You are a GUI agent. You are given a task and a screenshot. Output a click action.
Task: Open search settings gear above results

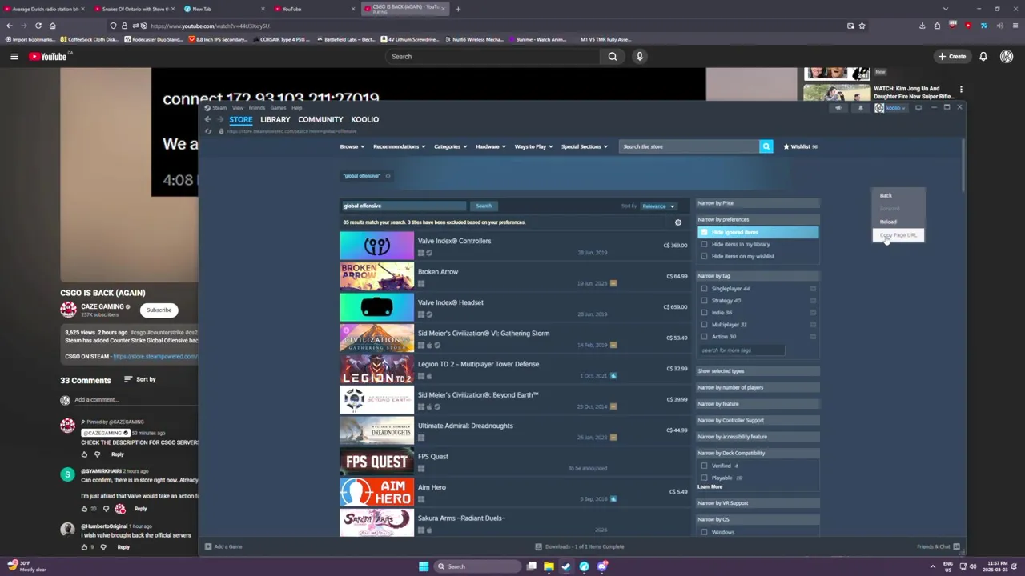[678, 222]
